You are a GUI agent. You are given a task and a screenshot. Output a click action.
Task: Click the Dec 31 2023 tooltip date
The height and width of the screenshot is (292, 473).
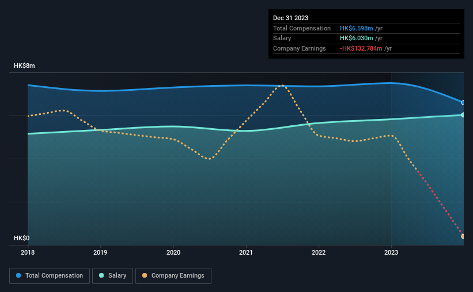(290, 18)
